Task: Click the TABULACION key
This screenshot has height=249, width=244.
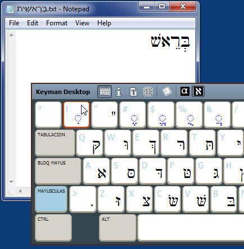Action: (55, 143)
